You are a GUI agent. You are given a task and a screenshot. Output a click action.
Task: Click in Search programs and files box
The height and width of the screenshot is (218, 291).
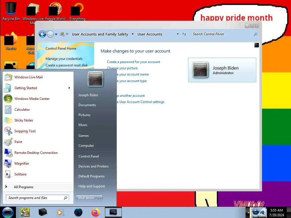(x=37, y=198)
